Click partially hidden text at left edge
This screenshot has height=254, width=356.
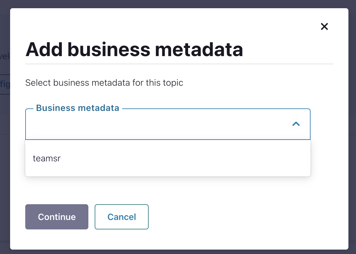(4, 57)
